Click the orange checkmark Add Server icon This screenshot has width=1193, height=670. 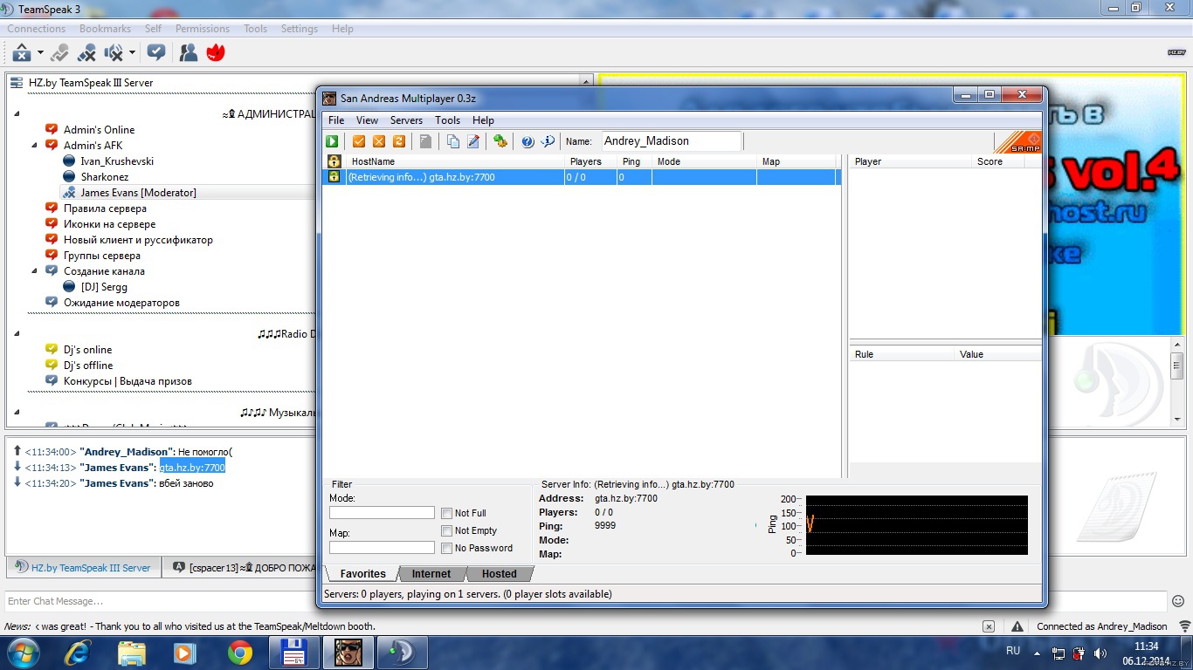click(359, 141)
